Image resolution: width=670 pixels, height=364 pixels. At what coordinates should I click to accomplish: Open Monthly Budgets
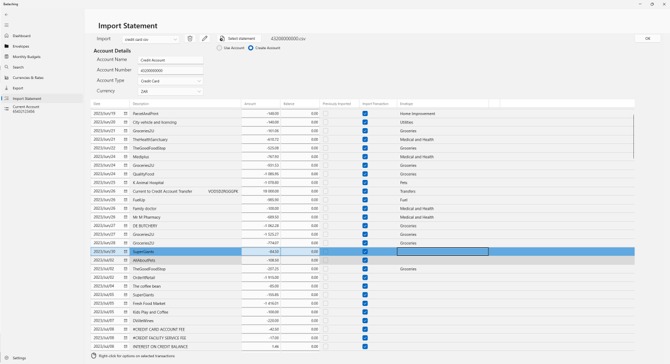pos(25,56)
